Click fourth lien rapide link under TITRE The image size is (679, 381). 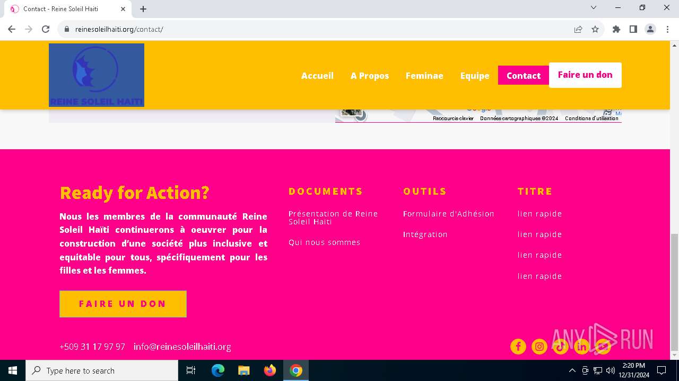(539, 276)
